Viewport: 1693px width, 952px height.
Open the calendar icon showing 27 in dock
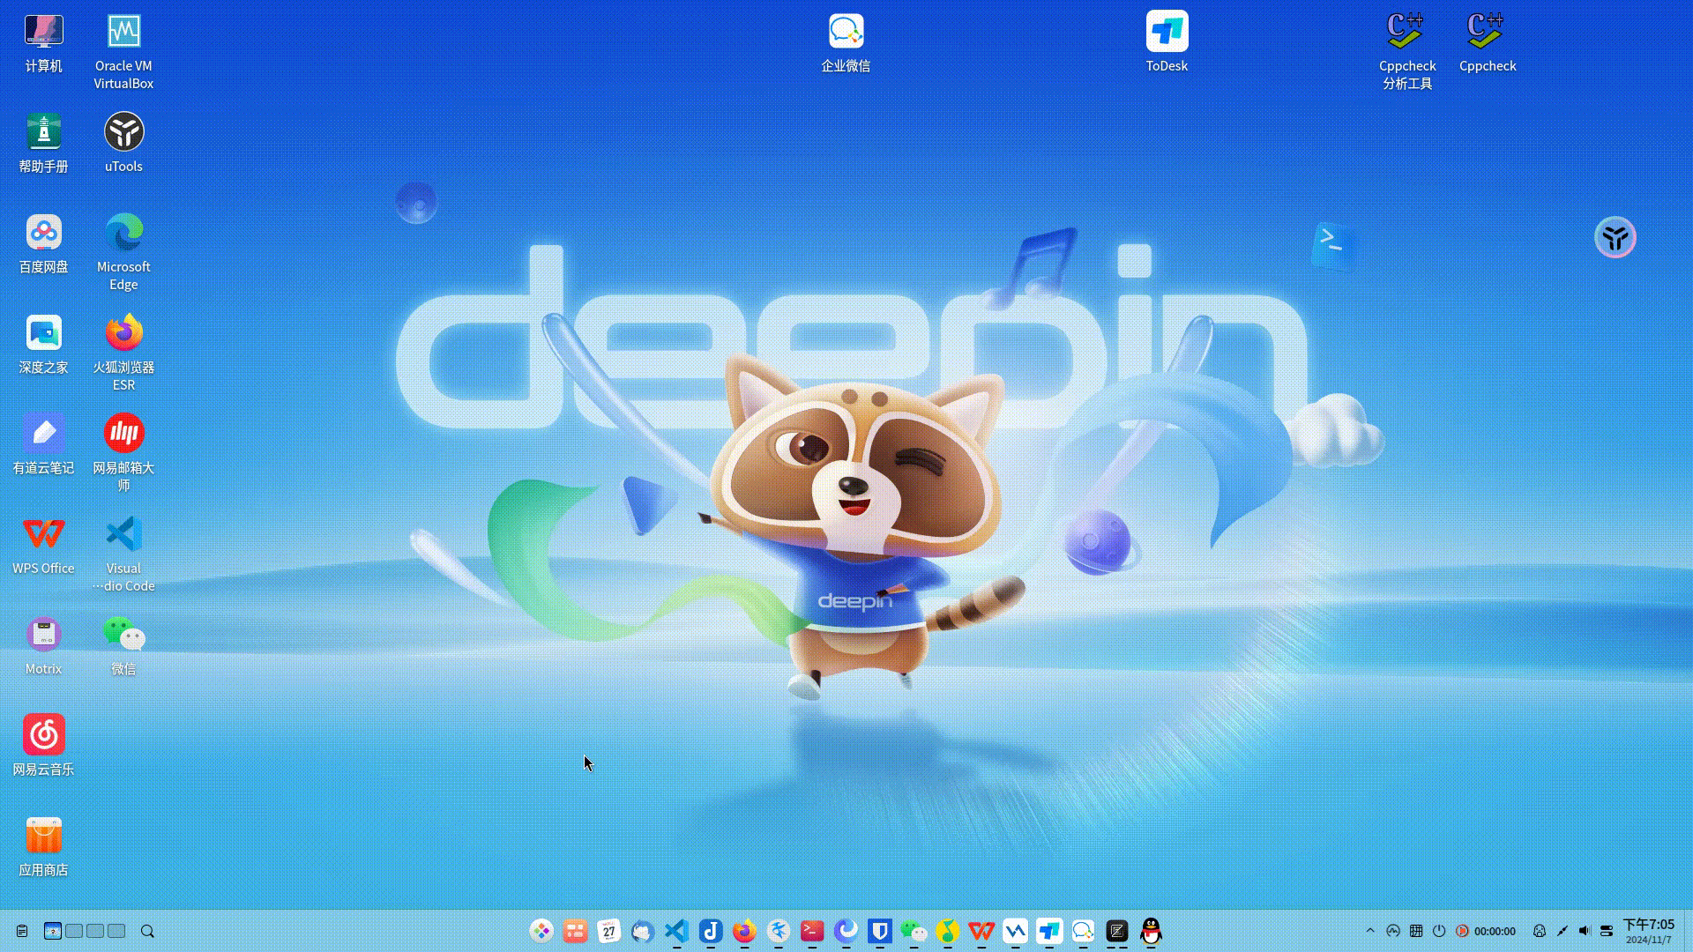point(608,931)
